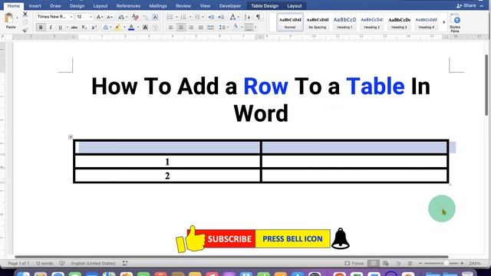Toggle Underline formatting

[60, 28]
